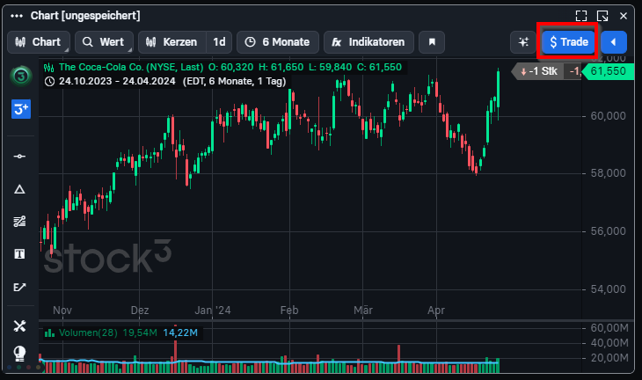Collapse the side panel with the blue arrow
This screenshot has height=380, width=642.
[613, 42]
